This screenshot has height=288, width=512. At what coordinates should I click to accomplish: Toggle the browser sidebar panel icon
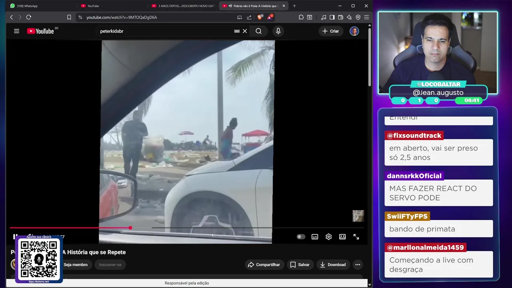click(x=332, y=17)
